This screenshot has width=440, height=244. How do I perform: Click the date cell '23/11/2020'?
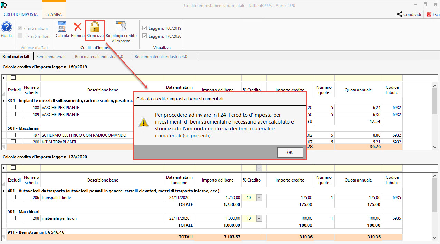180,218
